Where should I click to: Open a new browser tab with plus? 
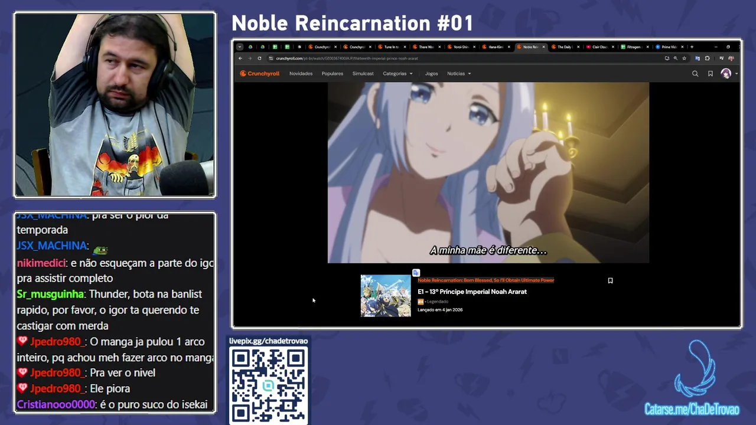[x=692, y=47]
